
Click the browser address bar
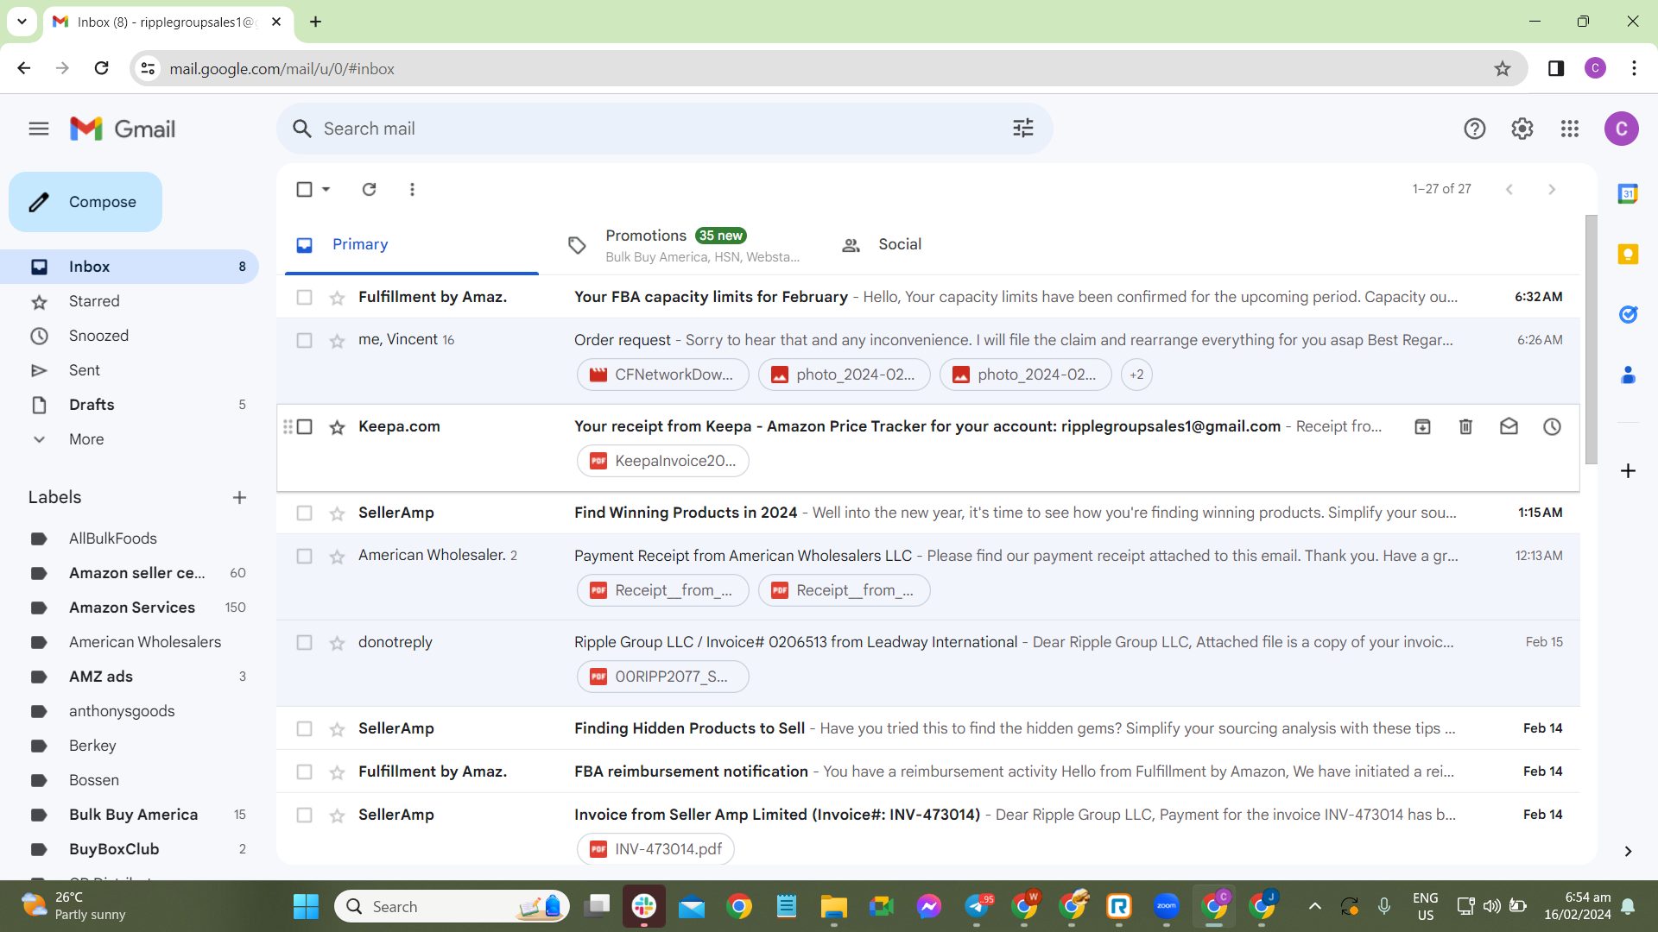829,69
